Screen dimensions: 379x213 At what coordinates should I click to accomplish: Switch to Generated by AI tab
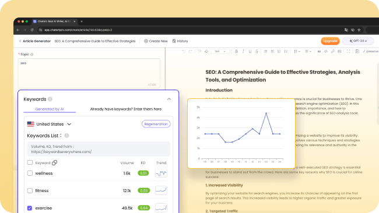point(50,109)
